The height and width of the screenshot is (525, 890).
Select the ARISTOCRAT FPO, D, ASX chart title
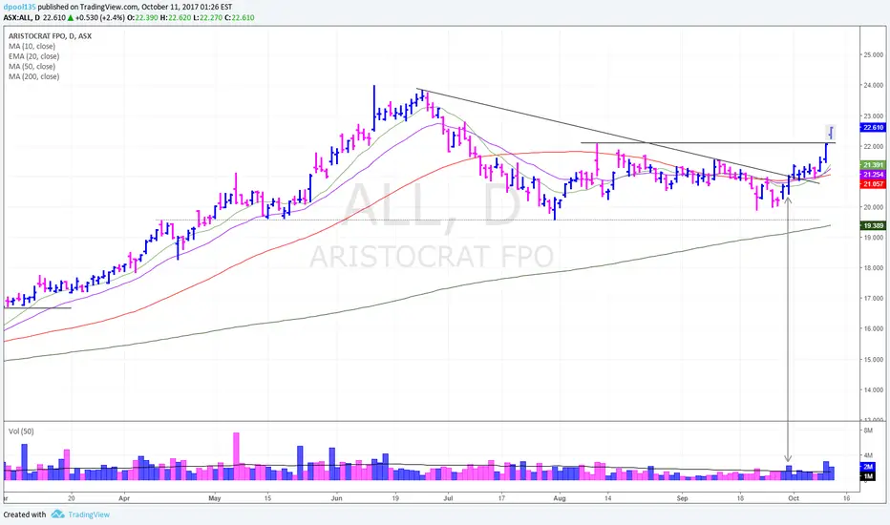click(x=50, y=35)
